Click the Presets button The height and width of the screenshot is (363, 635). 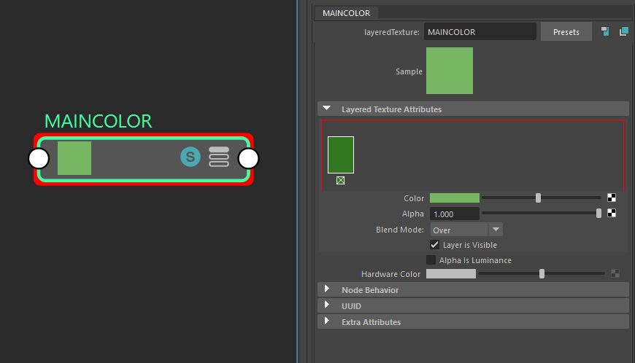coord(566,32)
